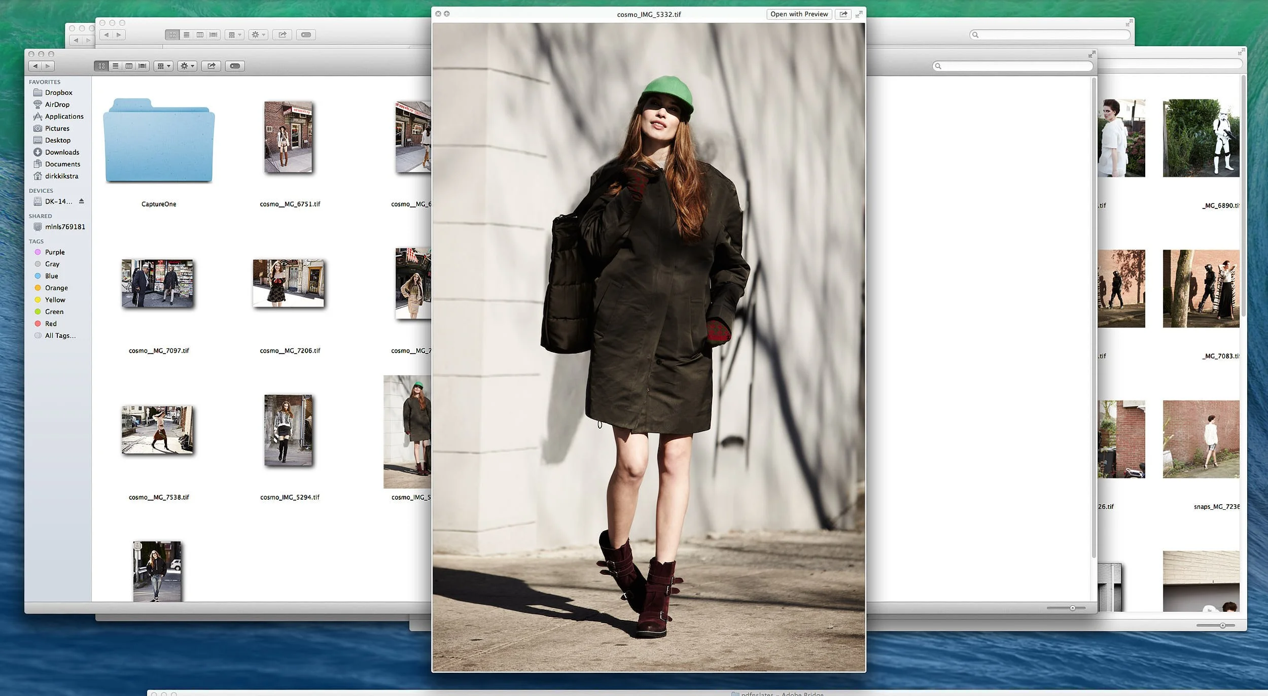
Task: Switch to Cover Flow view
Action: point(142,65)
